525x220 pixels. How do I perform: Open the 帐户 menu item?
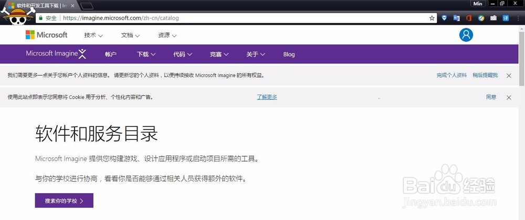[x=110, y=54]
